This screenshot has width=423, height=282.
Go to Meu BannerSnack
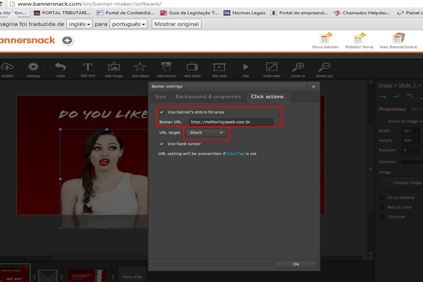399,41
